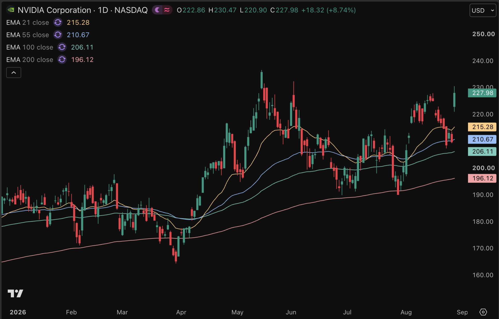This screenshot has height=319, width=499.
Task: Click the 220.00 price axis label
Action: pyautogui.click(x=483, y=114)
